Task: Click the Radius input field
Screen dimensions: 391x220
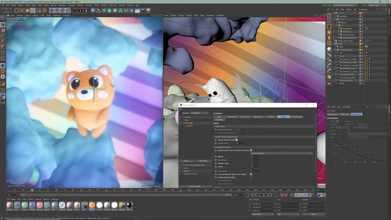Action: [x=255, y=156]
